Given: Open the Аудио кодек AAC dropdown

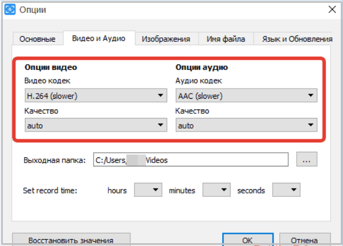Looking at the screenshot, I should (246, 96).
